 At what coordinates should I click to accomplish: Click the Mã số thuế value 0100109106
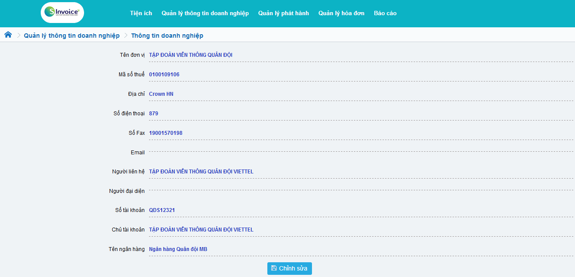(x=164, y=75)
